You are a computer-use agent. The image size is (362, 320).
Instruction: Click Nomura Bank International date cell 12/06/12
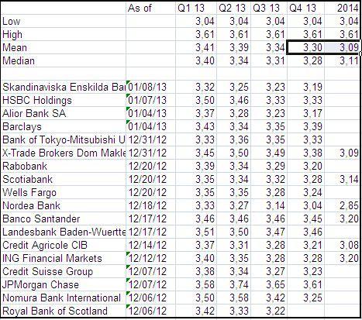click(150, 298)
